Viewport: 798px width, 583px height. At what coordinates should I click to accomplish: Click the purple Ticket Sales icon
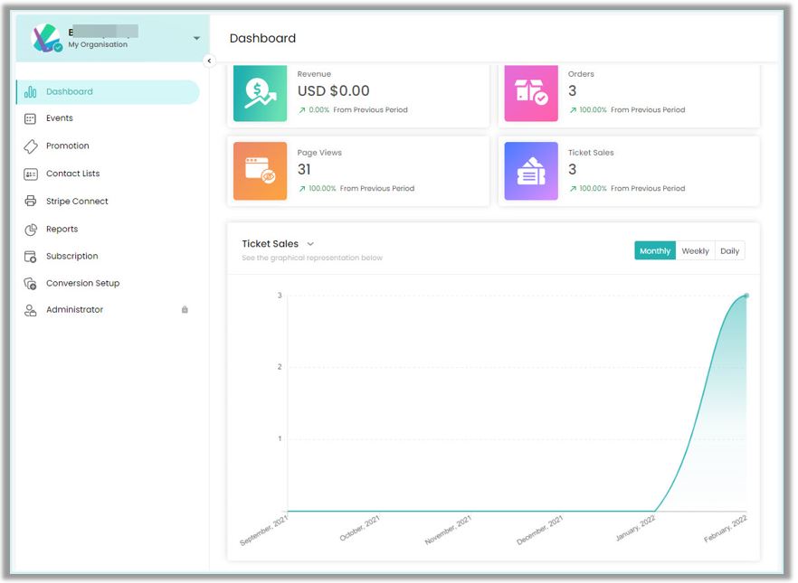tap(531, 169)
